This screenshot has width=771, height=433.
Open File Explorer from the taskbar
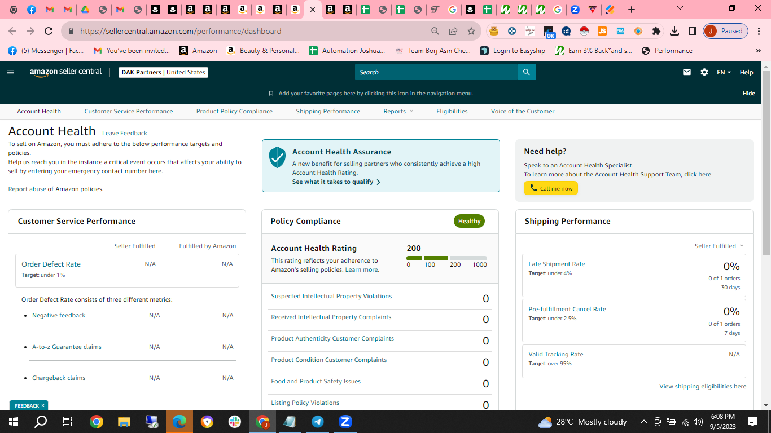[124, 422]
